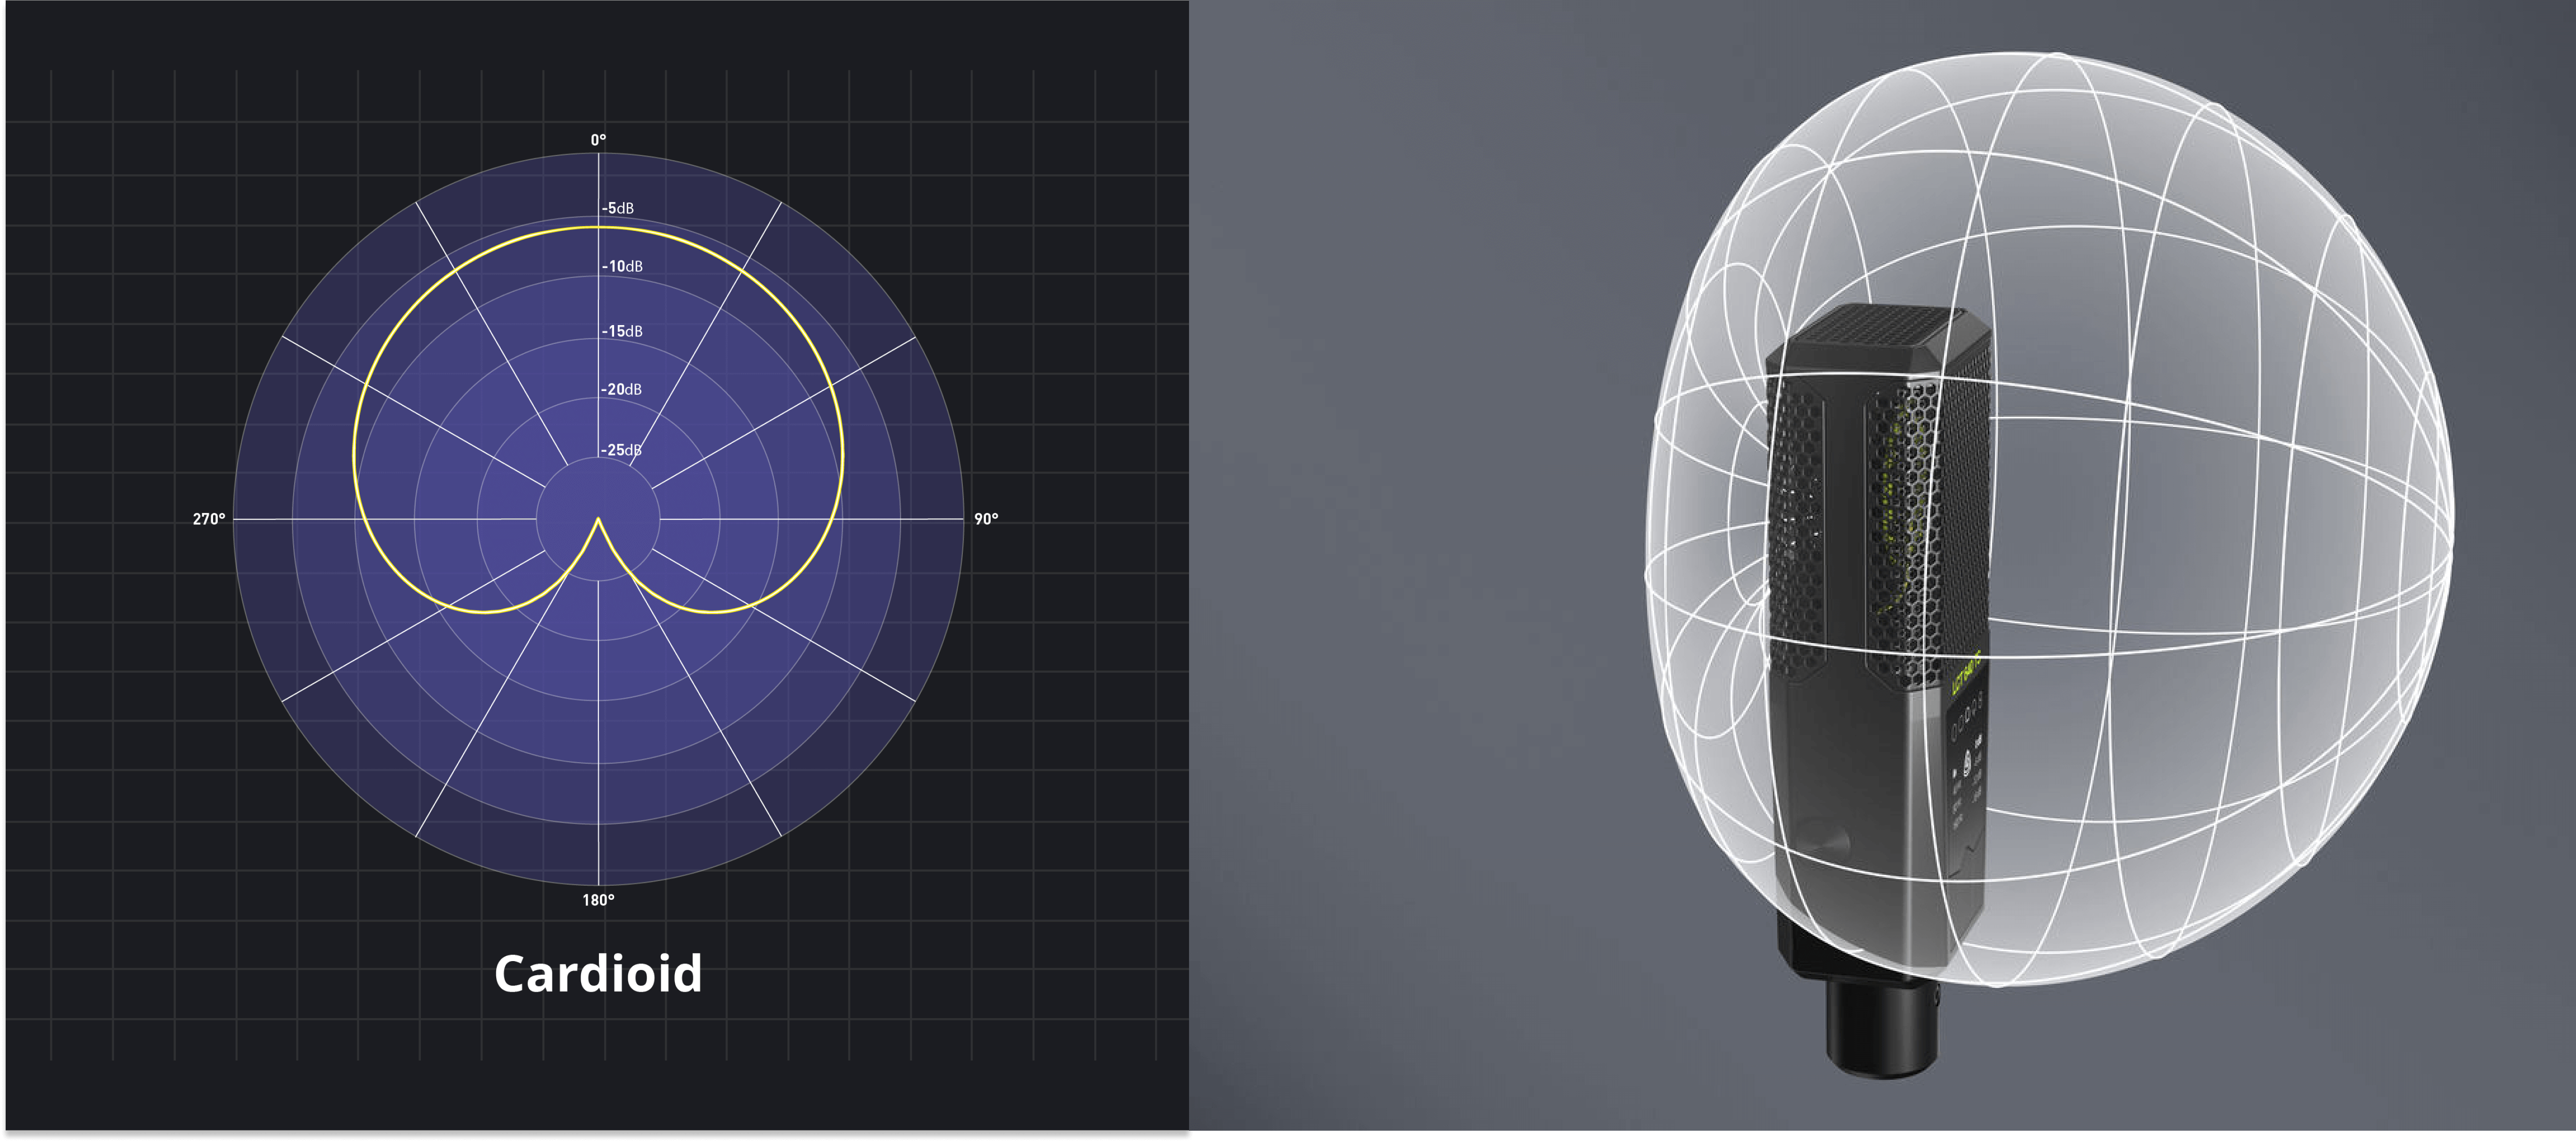Click the -25dB ring label
Screen dimensions: 2576x1142
pyautogui.click(x=622, y=450)
